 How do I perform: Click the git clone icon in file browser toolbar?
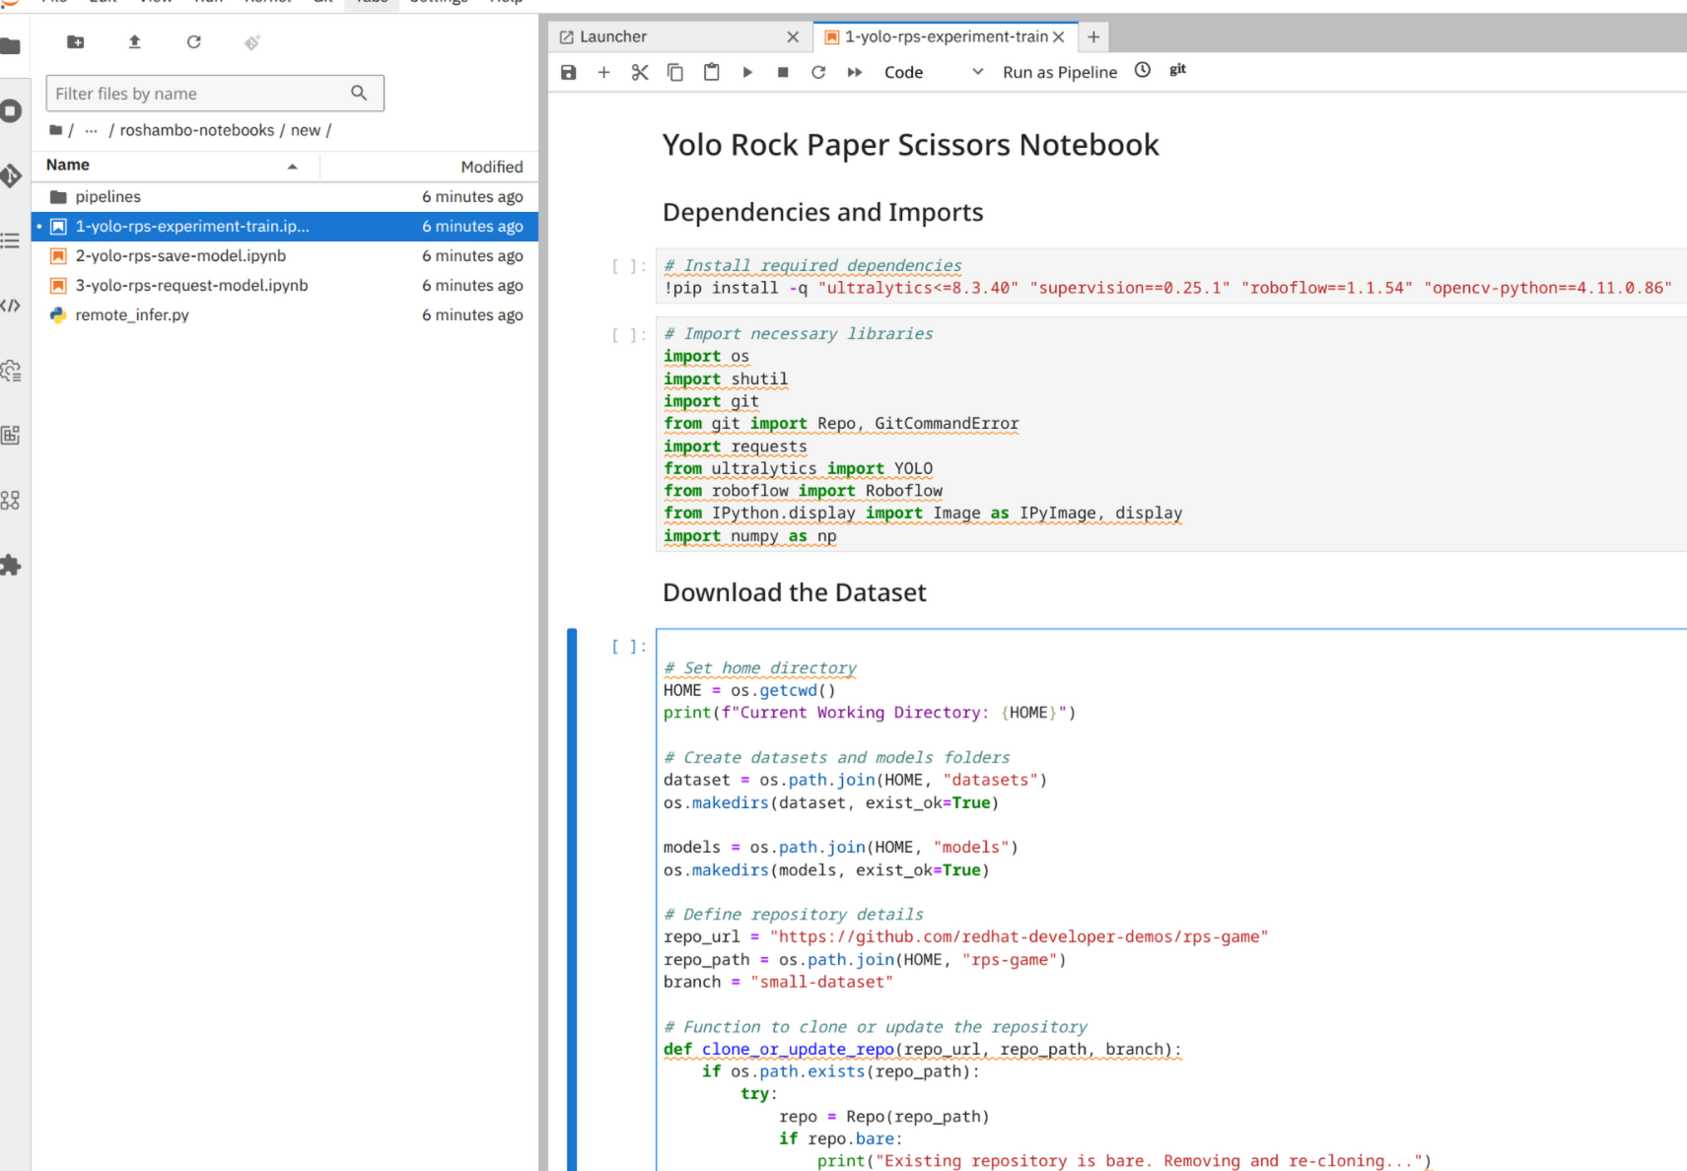coord(252,41)
